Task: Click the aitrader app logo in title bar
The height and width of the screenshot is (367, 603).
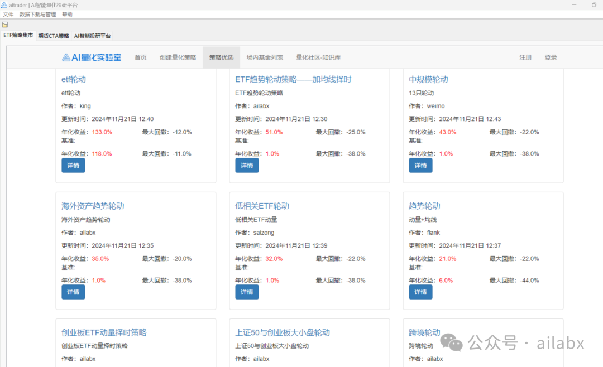Action: (x=4, y=5)
